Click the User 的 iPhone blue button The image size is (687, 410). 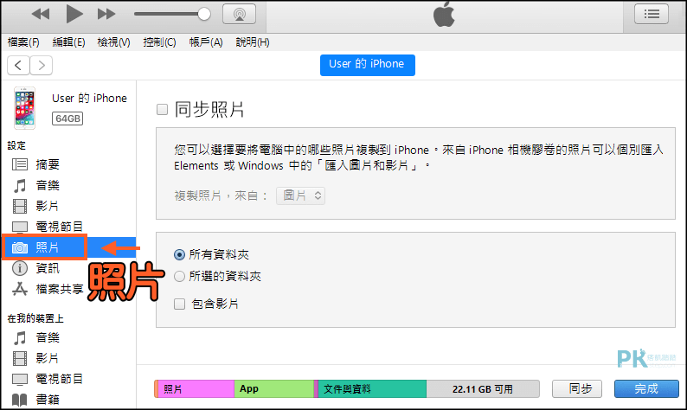pyautogui.click(x=367, y=65)
